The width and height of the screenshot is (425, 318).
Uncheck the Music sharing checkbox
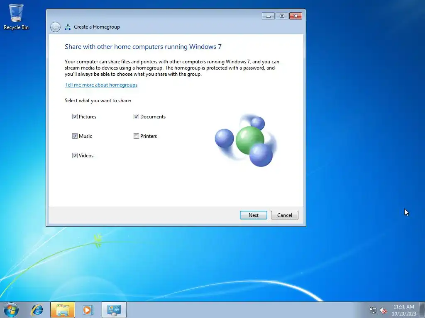tap(75, 136)
